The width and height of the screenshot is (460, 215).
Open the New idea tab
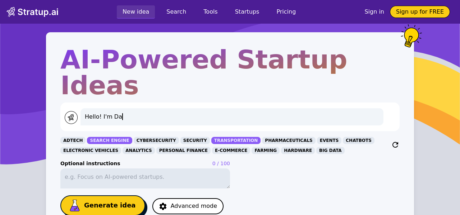pyautogui.click(x=136, y=12)
